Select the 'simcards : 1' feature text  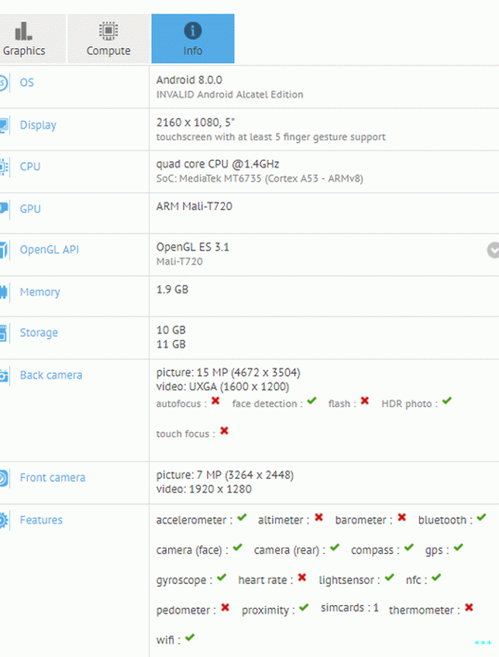click(349, 608)
